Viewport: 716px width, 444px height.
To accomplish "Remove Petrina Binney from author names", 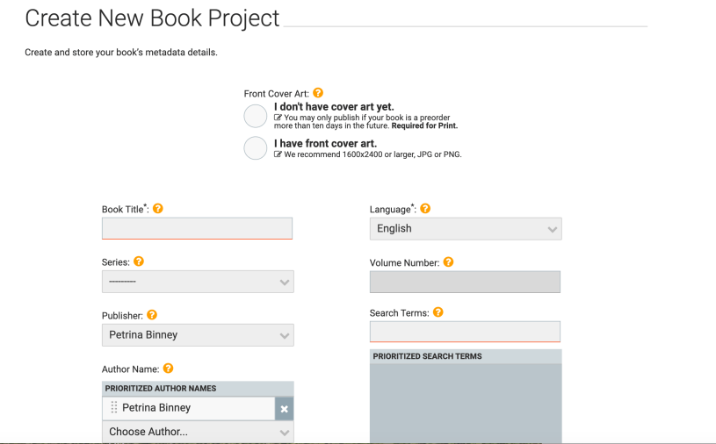I will point(284,409).
